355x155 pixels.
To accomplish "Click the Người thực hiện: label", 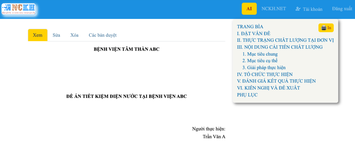I will tap(209, 129).
